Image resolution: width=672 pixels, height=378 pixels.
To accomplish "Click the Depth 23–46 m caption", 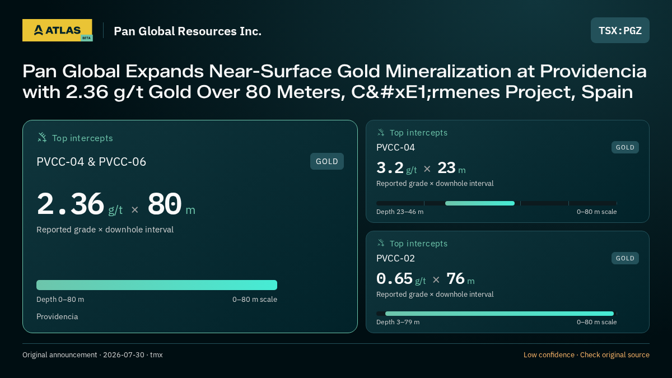I will pyautogui.click(x=400, y=212).
